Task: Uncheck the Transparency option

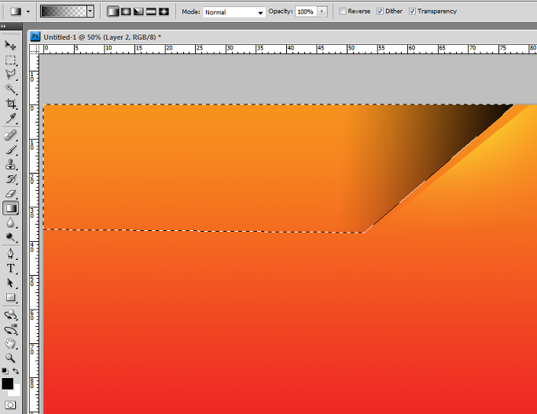Action: tap(412, 11)
